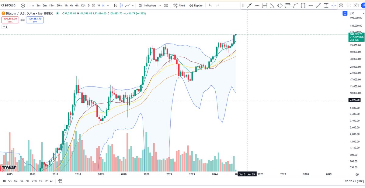Set date range to 1D
365x188 pixels.
[x=4, y=181]
